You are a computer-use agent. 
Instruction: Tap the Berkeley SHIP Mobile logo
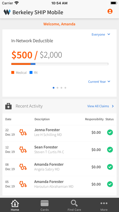click(x=7, y=12)
